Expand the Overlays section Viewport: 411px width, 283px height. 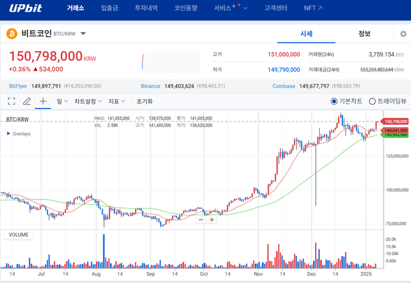8,134
